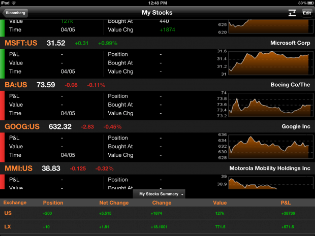Tap the 12:48 PM clock

pyautogui.click(x=157, y=3)
